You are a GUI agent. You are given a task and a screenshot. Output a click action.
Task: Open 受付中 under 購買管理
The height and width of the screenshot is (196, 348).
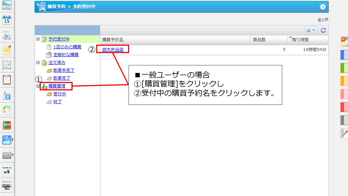coord(60,94)
